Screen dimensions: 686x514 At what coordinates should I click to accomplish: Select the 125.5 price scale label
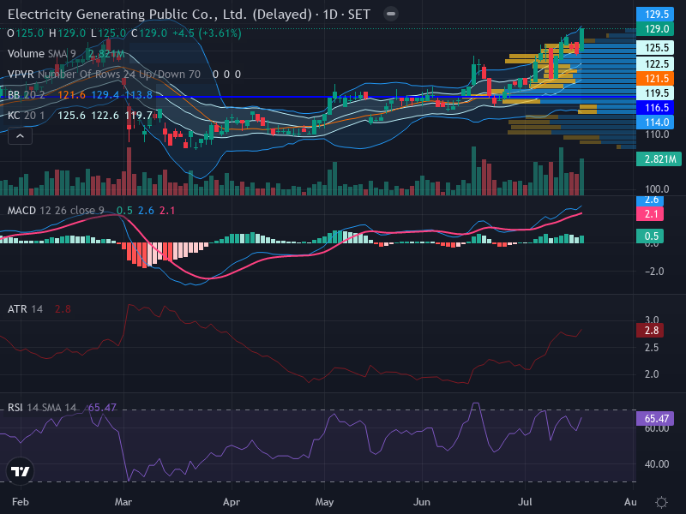coord(655,48)
